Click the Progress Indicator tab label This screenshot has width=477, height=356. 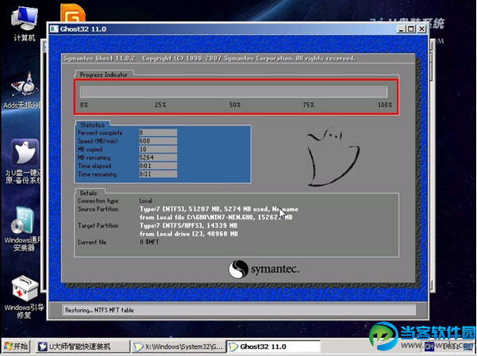coord(104,74)
